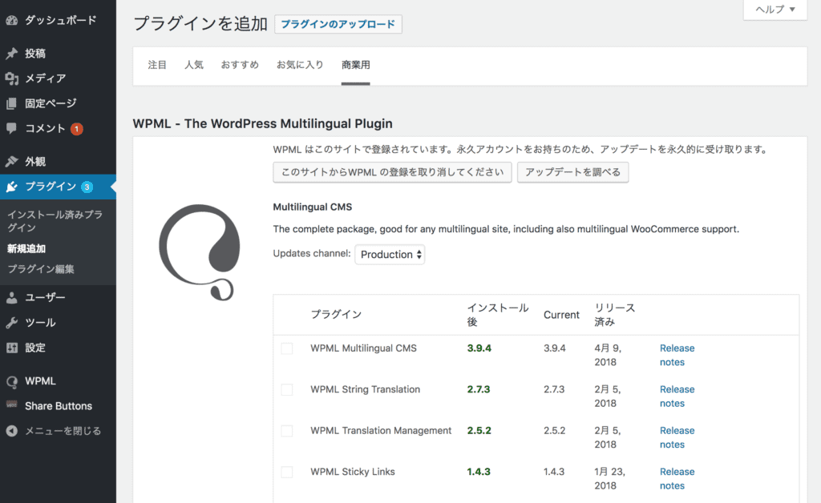Click the Share Buttons woo icon
Image resolution: width=821 pixels, height=503 pixels.
tap(11, 404)
